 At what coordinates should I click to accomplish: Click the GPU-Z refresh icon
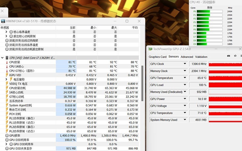tap(235, 56)
